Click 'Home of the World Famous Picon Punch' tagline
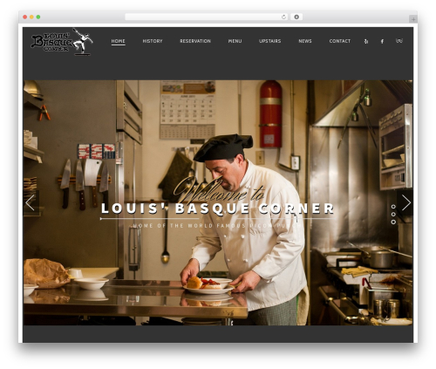This screenshot has height=369, width=436. pos(216,226)
